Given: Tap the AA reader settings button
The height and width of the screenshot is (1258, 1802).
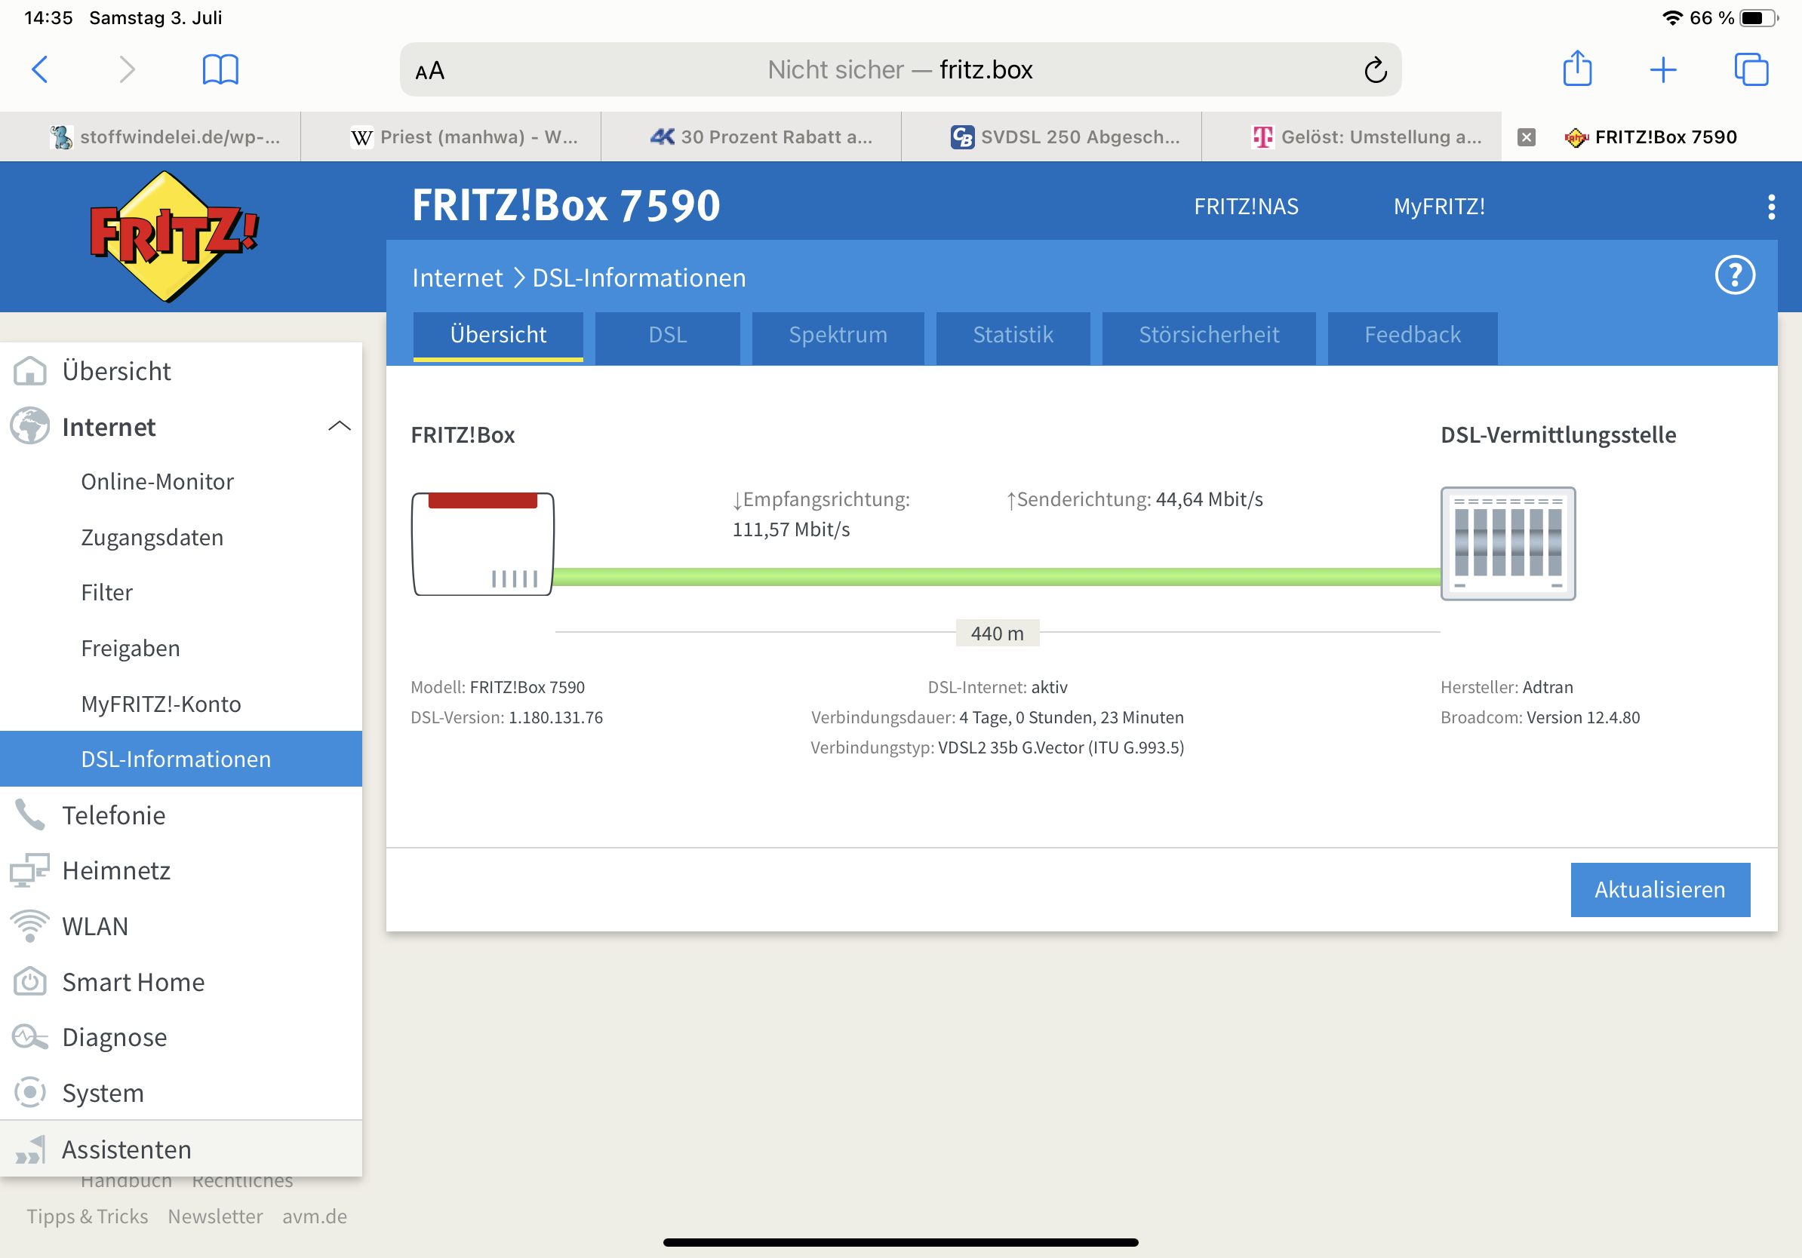Looking at the screenshot, I should pyautogui.click(x=430, y=72).
